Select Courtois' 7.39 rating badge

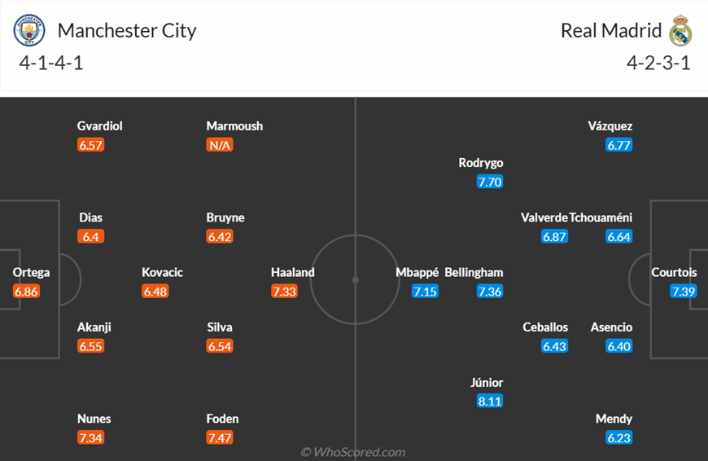pos(684,291)
